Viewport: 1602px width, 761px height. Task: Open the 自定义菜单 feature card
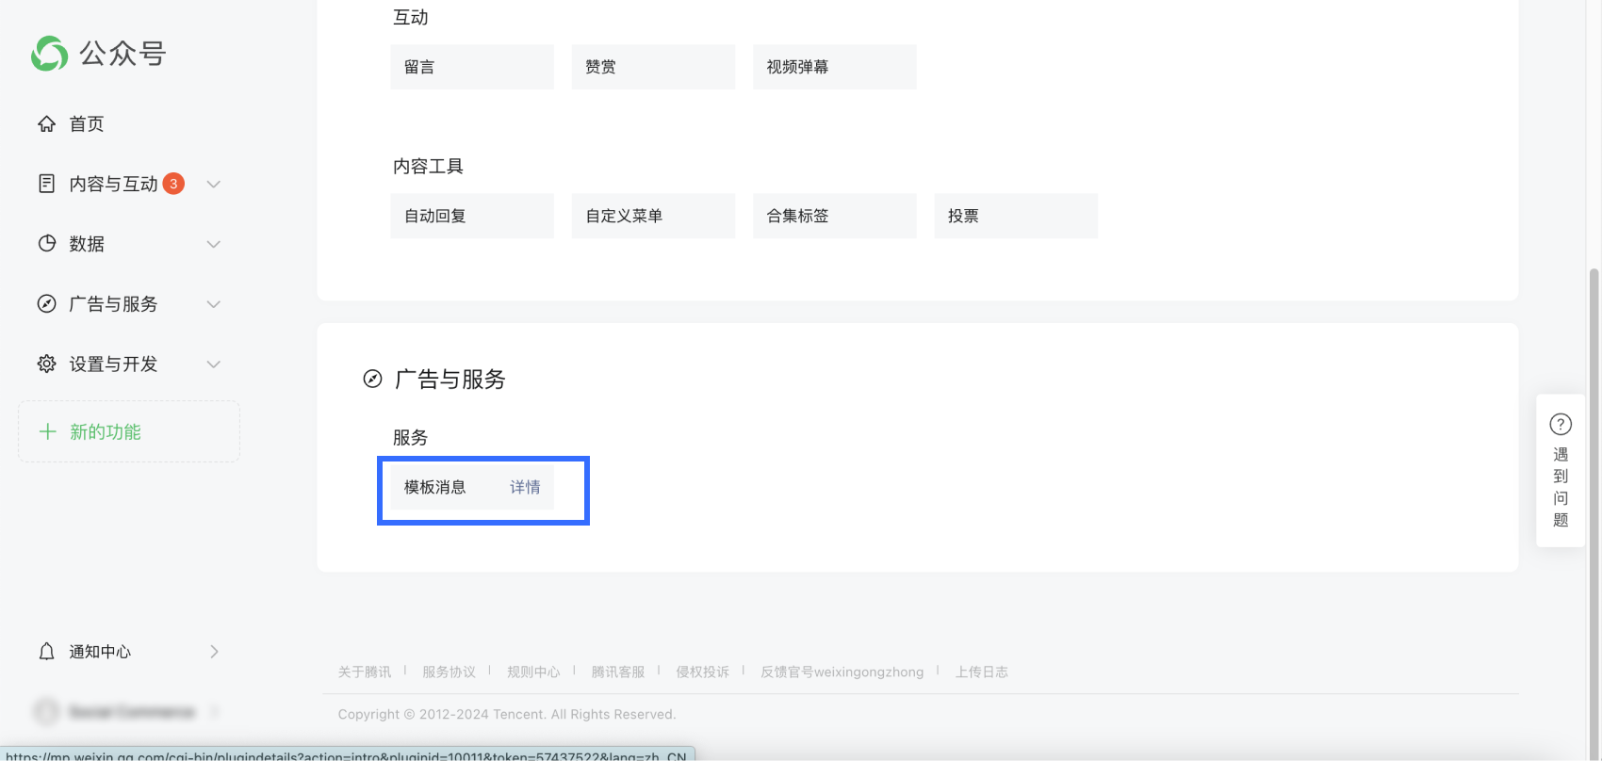click(653, 216)
